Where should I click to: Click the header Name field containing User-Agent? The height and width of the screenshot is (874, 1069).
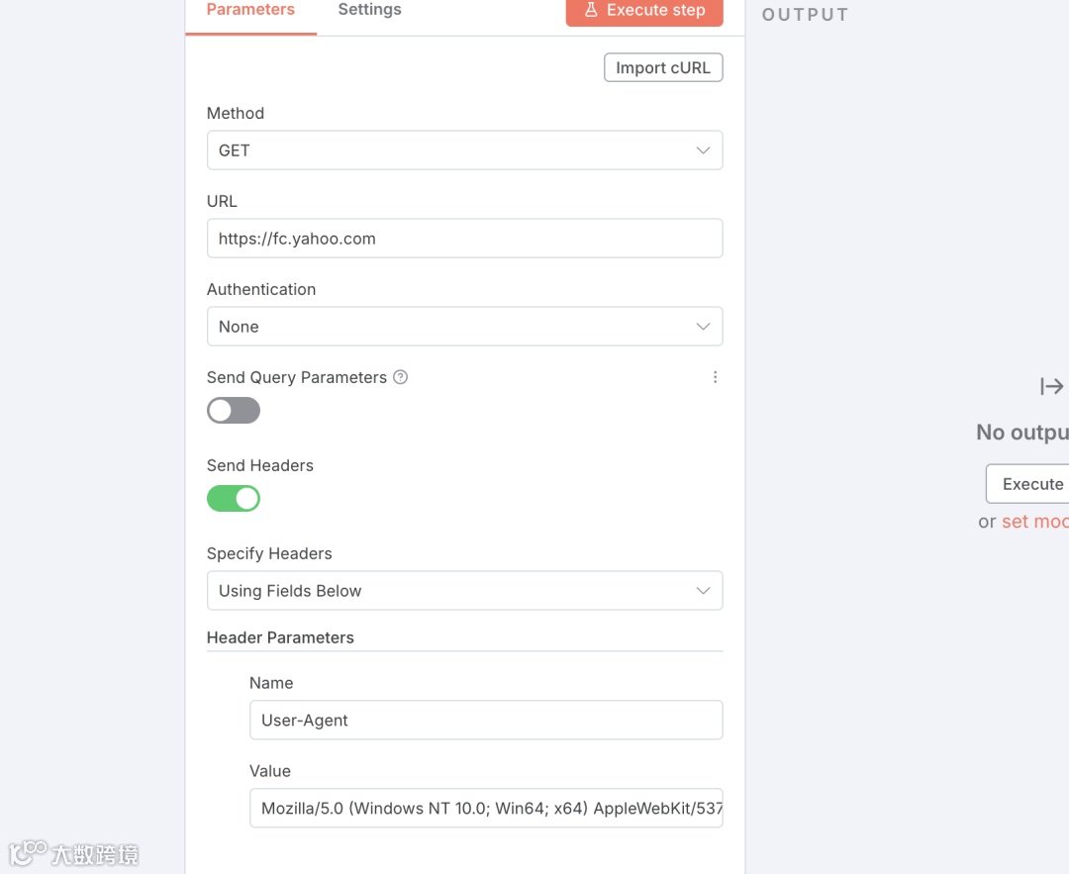tap(485, 721)
